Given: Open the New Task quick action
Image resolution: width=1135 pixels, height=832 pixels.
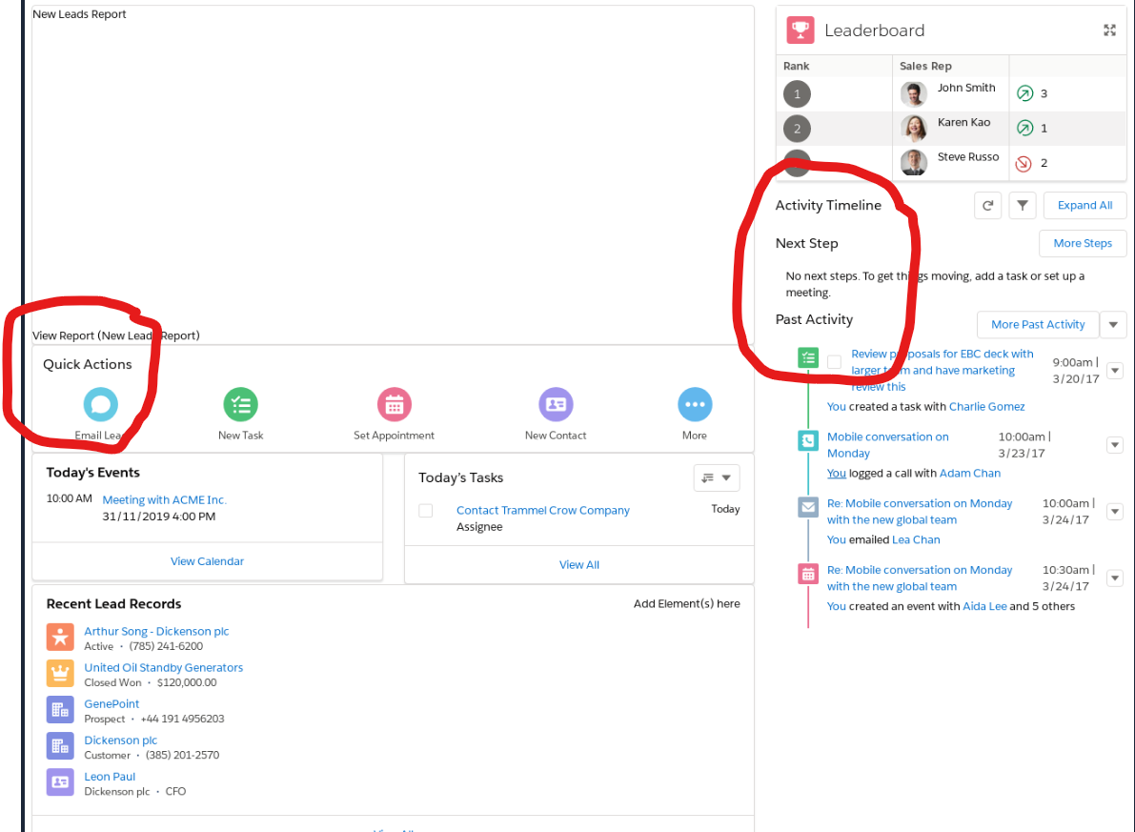Looking at the screenshot, I should 241,404.
